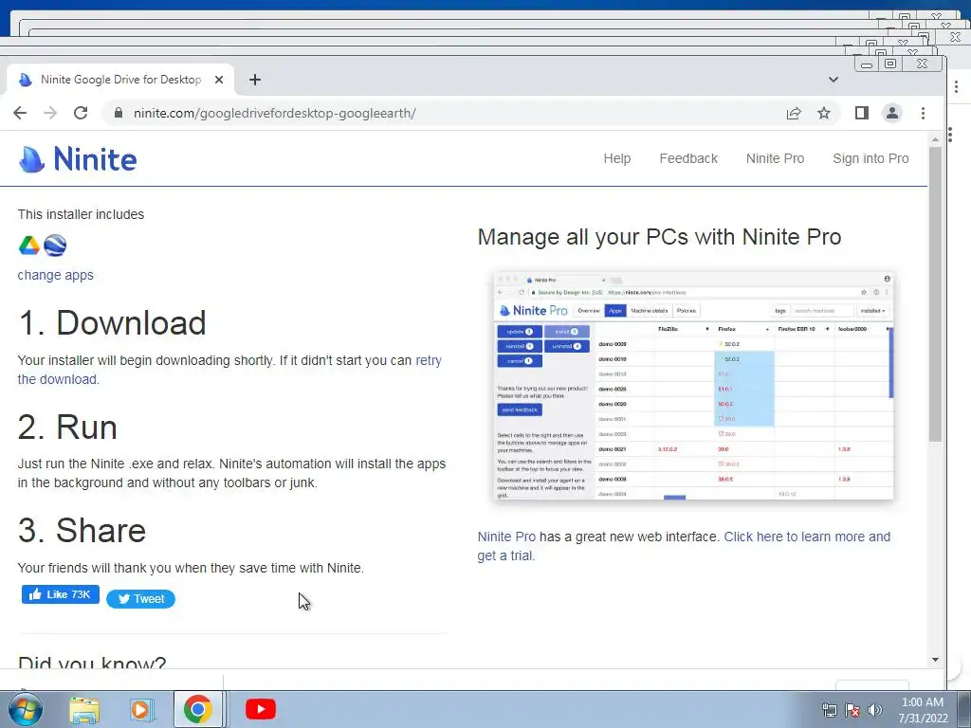Image resolution: width=971 pixels, height=728 pixels.
Task: Click the scrollbar up arrow
Action: (x=935, y=140)
